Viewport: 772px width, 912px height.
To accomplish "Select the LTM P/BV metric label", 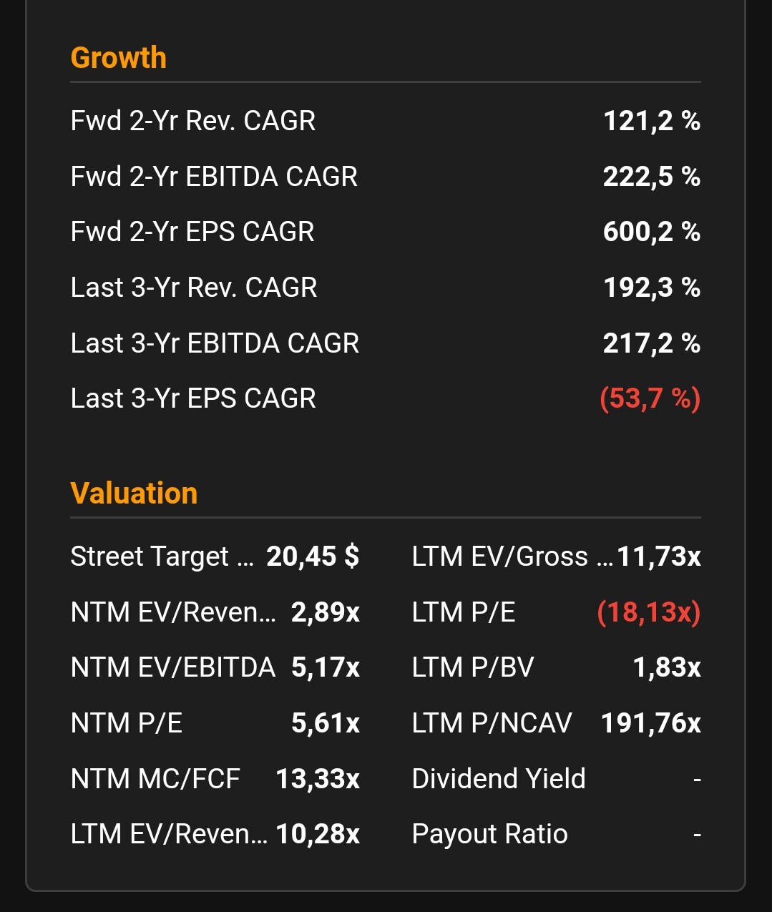I will tap(473, 667).
